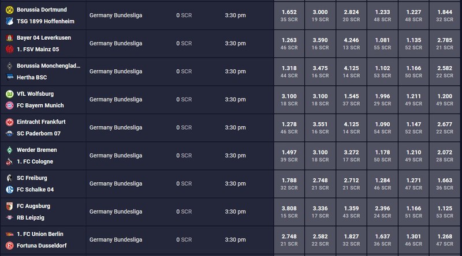The image size is (462, 256).
Task: Open the RB Leipzig team link
Action: 31,218
